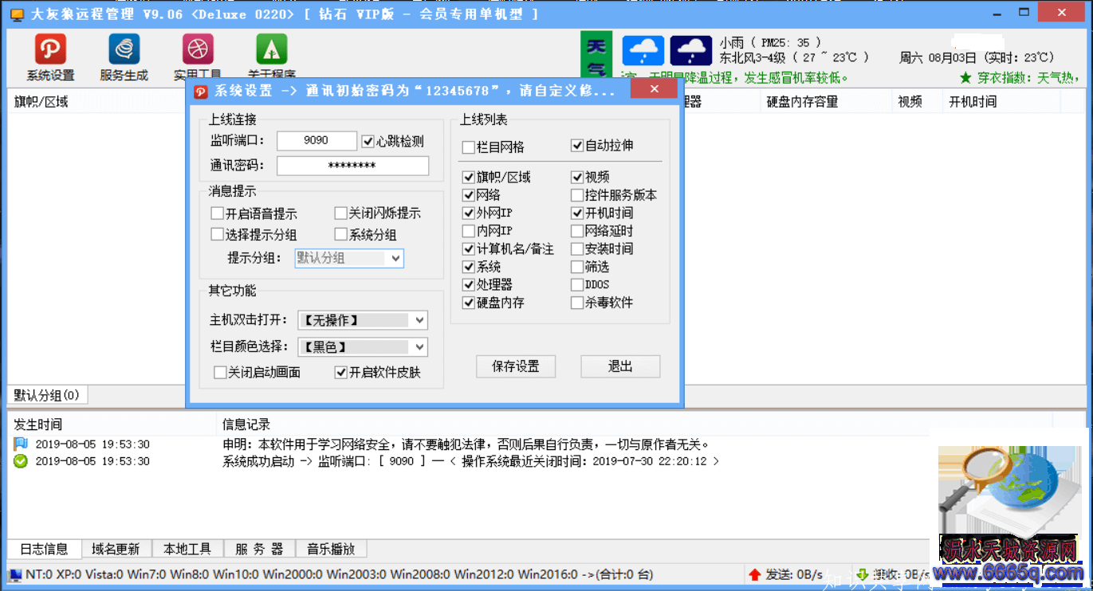Viewport: 1093px width, 591px height.
Task: Uncheck the 开机时间 column checkbox
Action: [577, 213]
